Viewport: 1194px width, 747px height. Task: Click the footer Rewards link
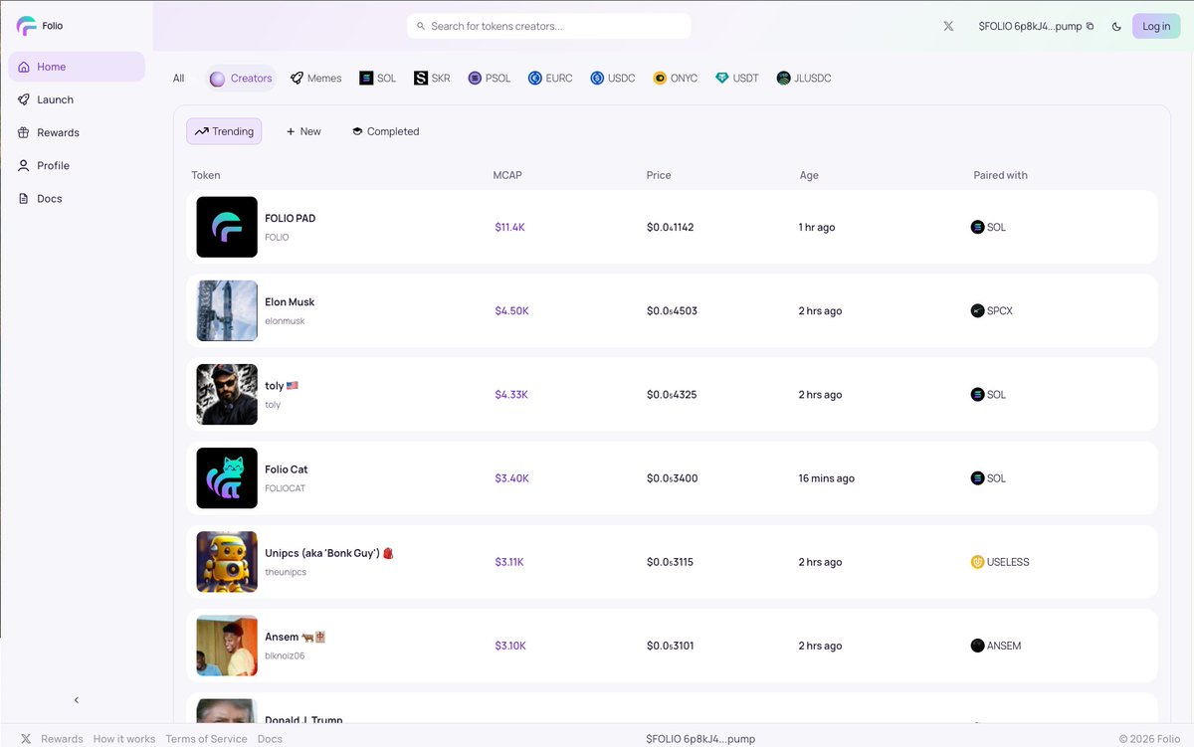click(x=62, y=739)
